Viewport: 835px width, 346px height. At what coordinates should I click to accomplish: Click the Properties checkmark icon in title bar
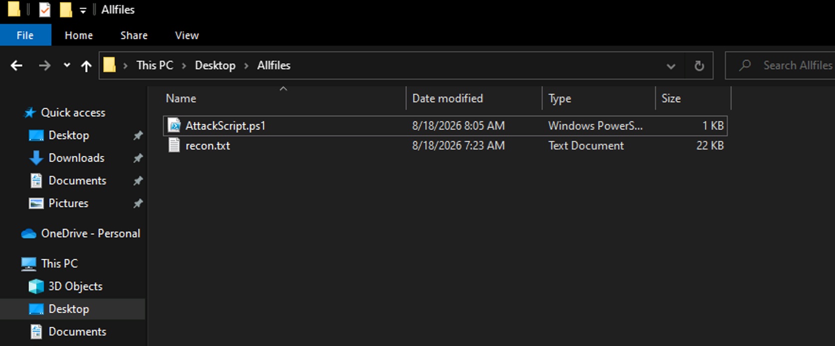tap(44, 9)
